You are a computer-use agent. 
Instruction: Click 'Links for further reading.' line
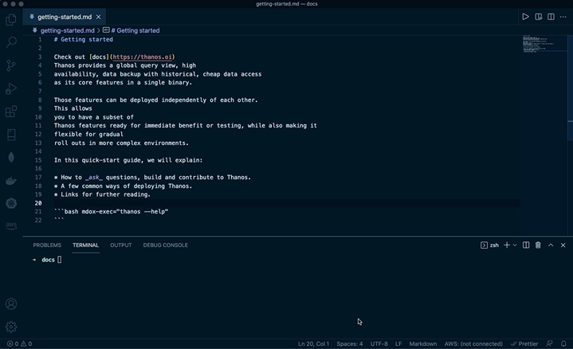105,194
